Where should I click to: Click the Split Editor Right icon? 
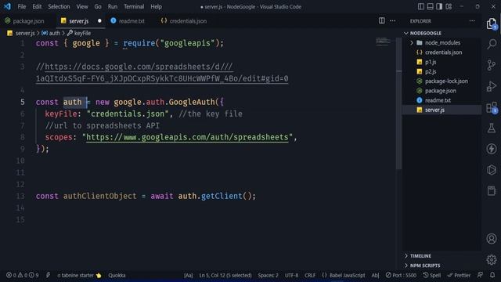click(x=381, y=21)
